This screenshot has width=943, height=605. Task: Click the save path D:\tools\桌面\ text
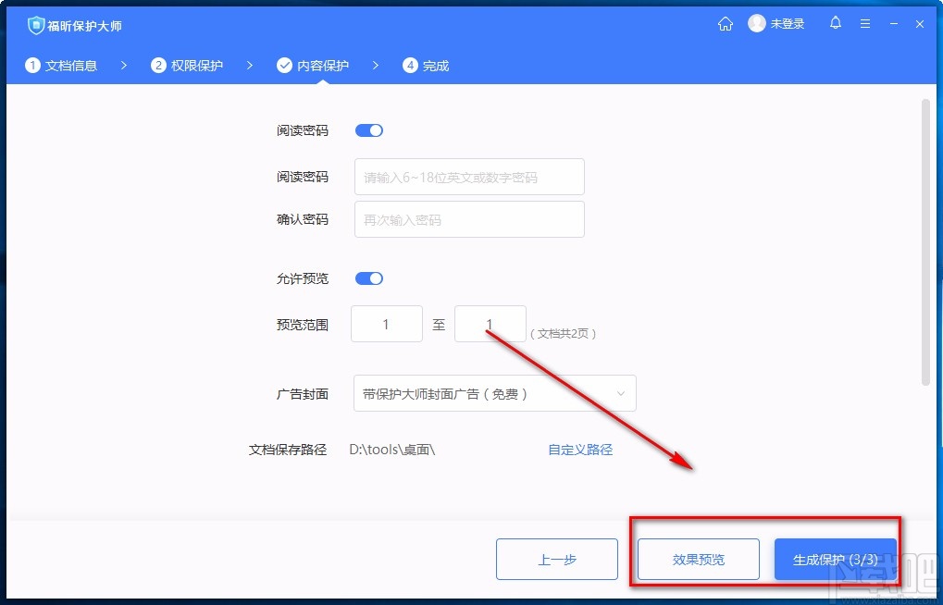392,450
